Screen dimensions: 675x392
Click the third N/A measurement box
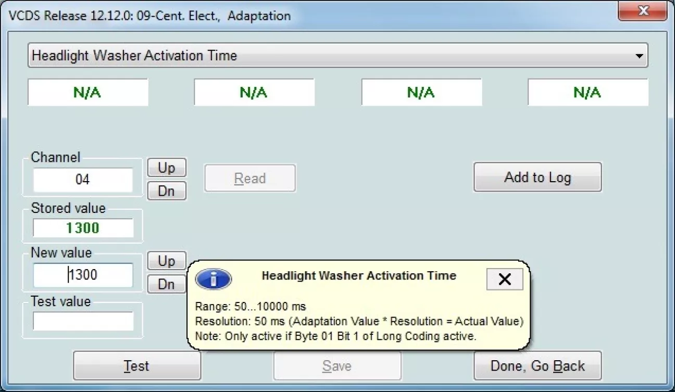click(421, 93)
